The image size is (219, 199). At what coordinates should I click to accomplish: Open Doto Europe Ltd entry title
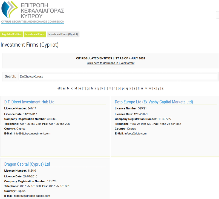point(154,102)
